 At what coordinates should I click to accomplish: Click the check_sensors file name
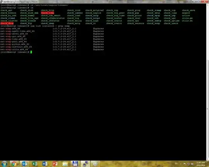click(135, 24)
